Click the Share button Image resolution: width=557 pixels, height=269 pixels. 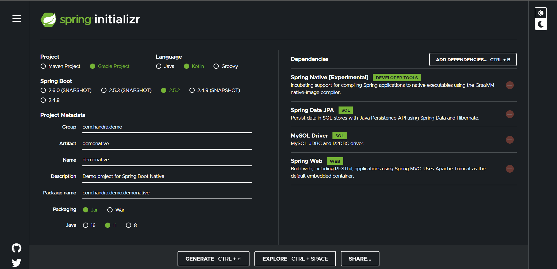coord(360,259)
